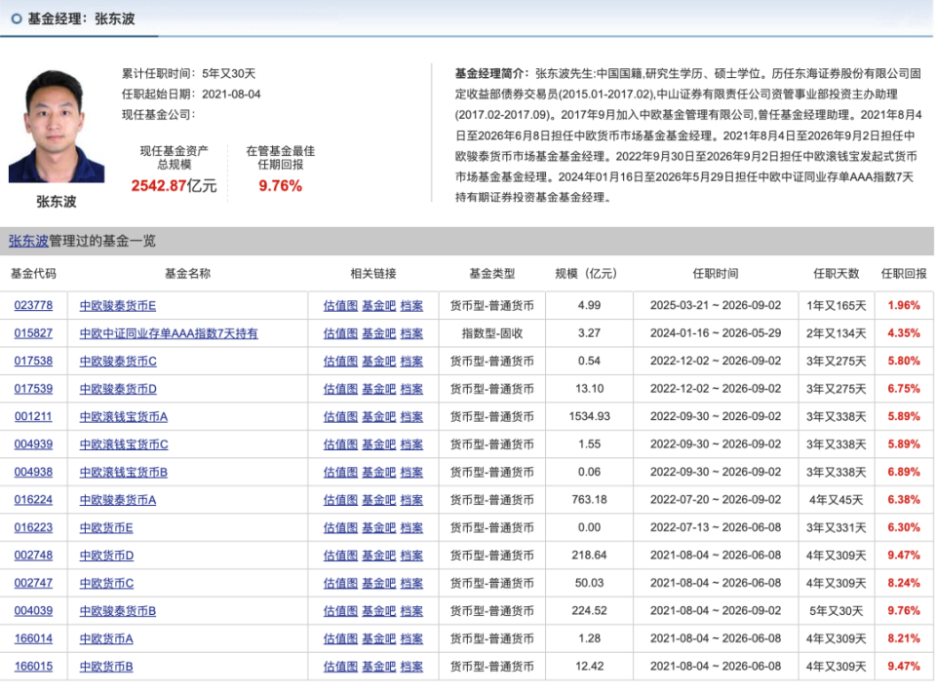Open the 中欧滚钱宝货币A fund name link
Screen dimensions: 936x692
pyautogui.click(x=124, y=417)
